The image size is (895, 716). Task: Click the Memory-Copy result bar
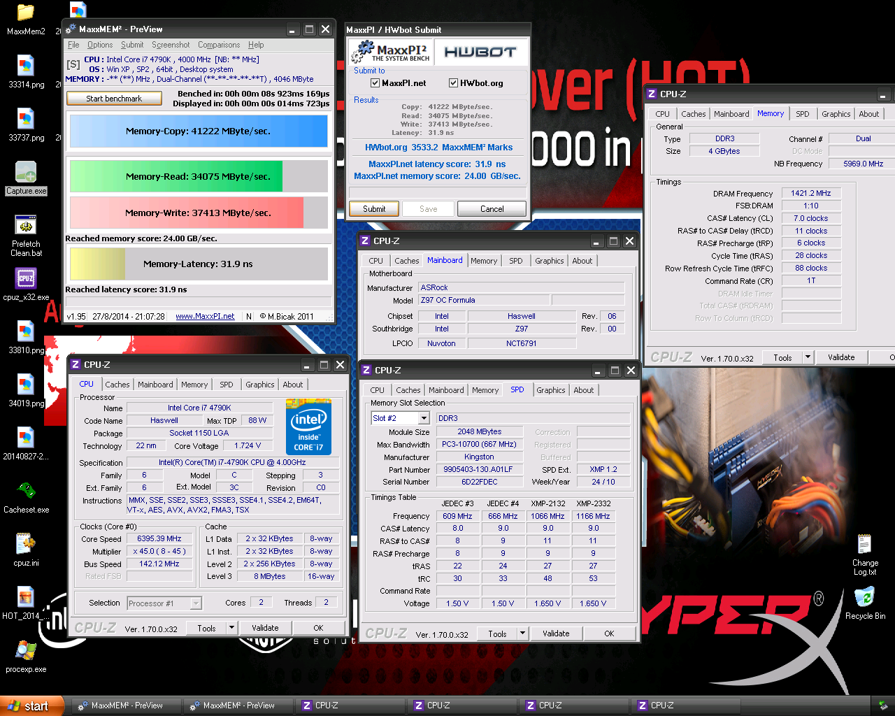click(199, 131)
